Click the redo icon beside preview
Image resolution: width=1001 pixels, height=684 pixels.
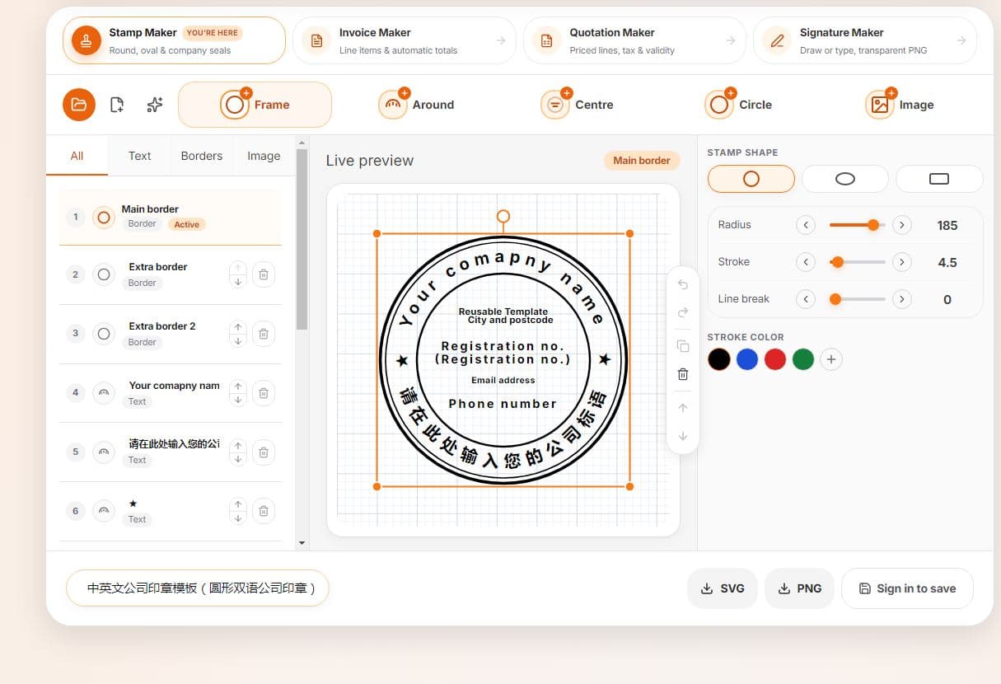click(x=683, y=312)
